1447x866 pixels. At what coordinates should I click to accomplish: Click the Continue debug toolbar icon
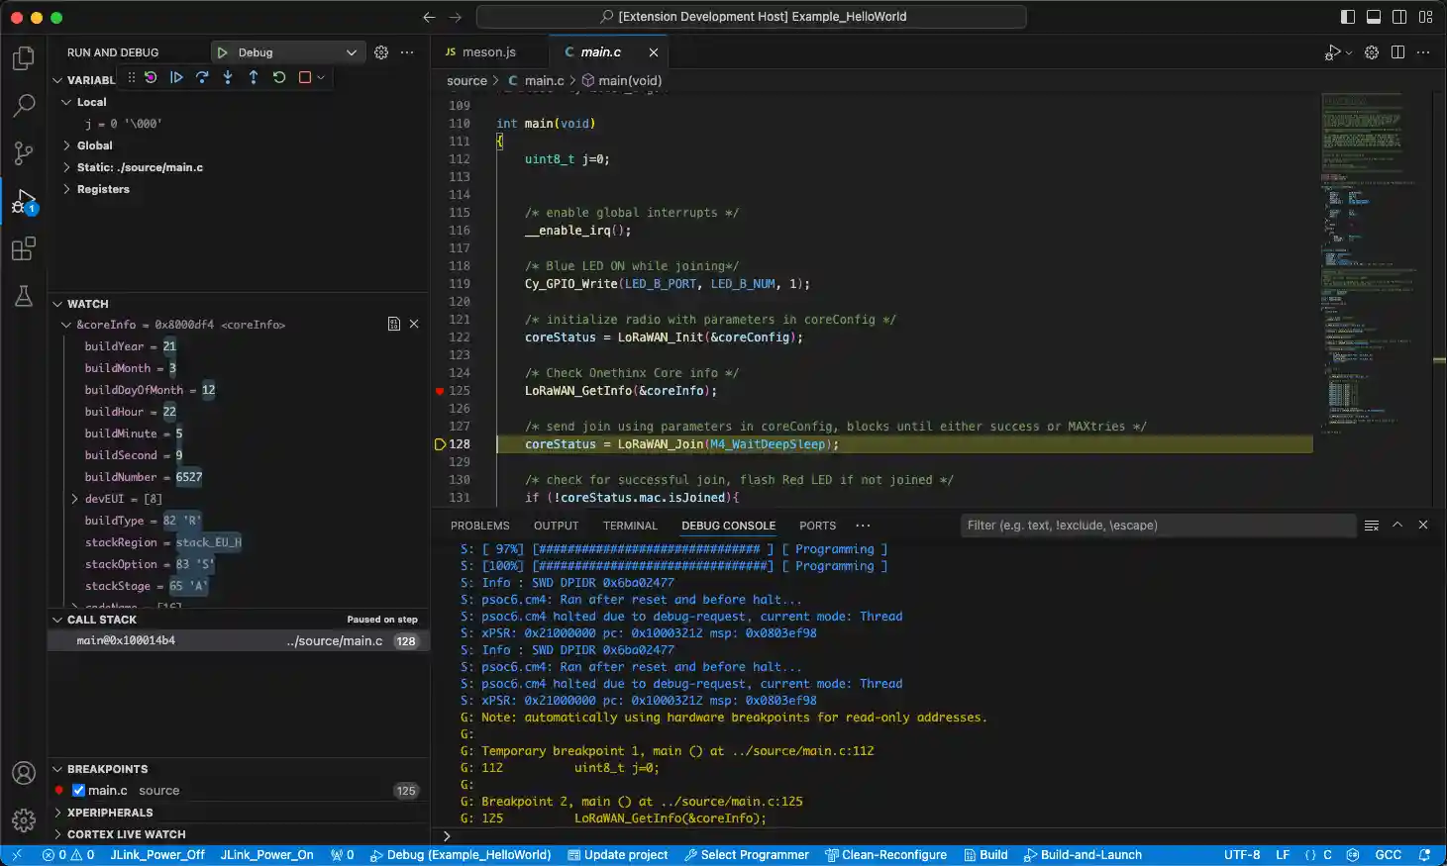[x=176, y=78]
